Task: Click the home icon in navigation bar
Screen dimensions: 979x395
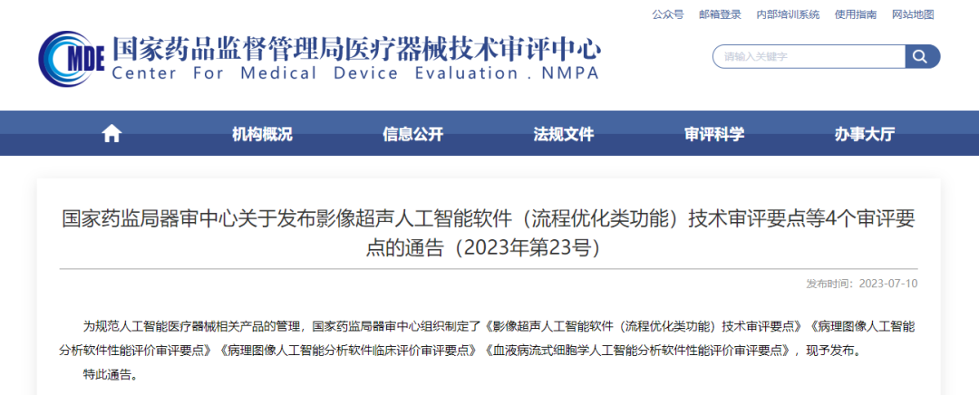Action: coord(111,134)
